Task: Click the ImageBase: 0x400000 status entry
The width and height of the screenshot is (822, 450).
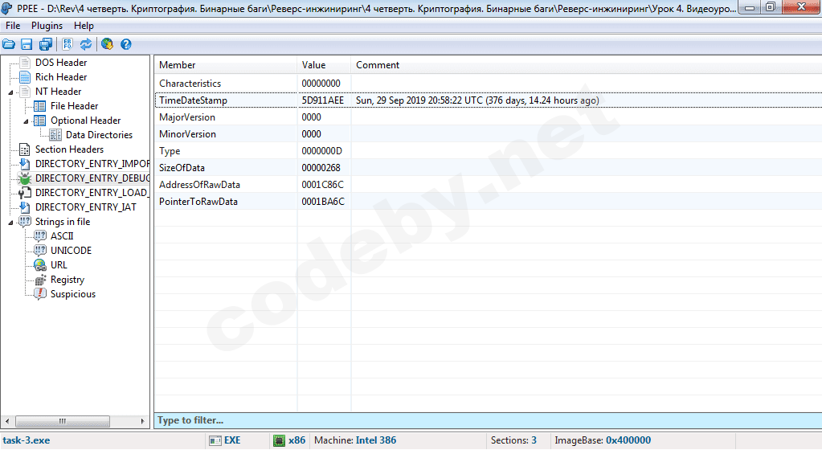Action: [x=603, y=440]
